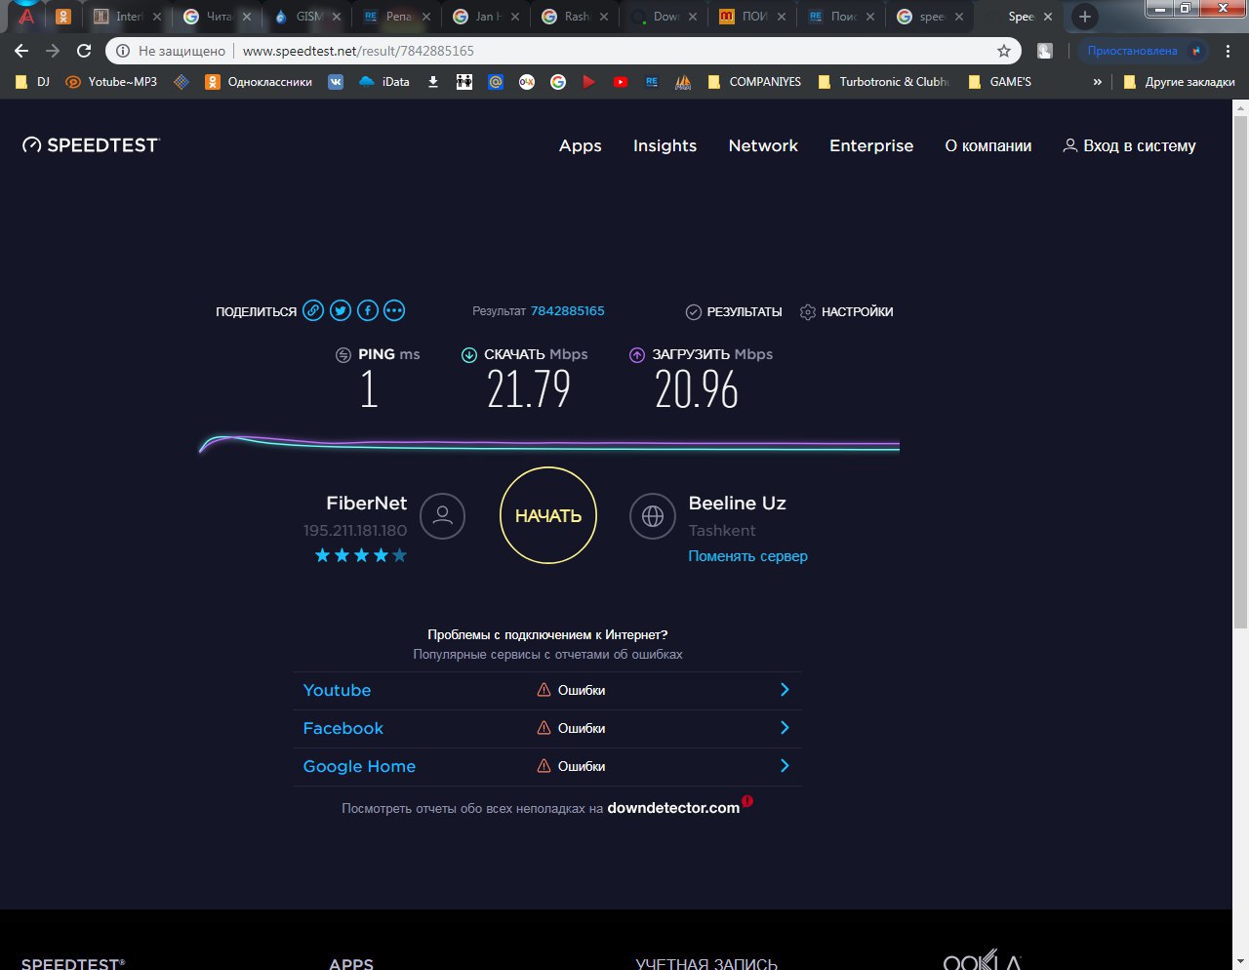This screenshot has width=1249, height=970.
Task: Click the warning triangle next to Google Home
Action: 544,766
